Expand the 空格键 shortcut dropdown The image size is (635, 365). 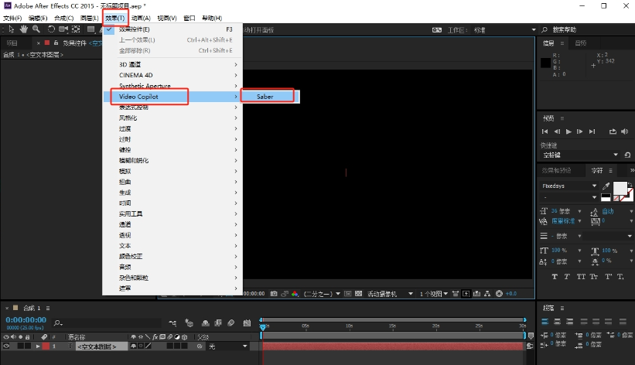tap(615, 155)
